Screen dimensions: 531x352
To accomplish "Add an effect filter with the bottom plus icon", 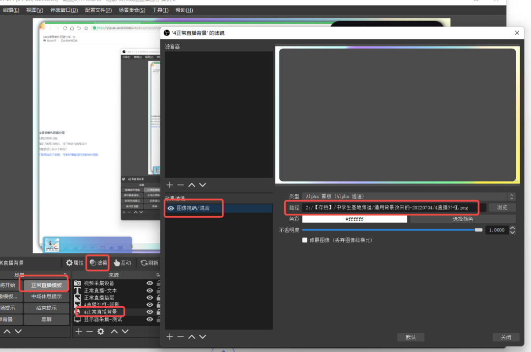I will [x=170, y=337].
